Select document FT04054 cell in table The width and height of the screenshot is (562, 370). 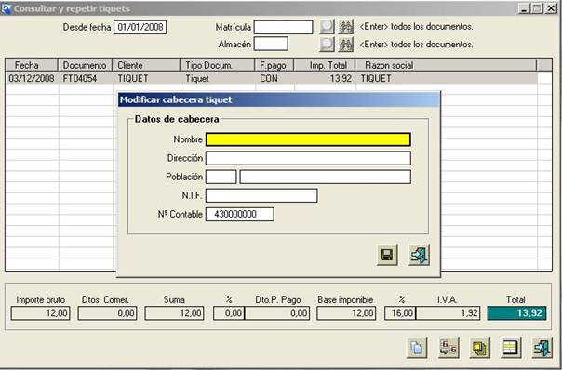tap(80, 78)
